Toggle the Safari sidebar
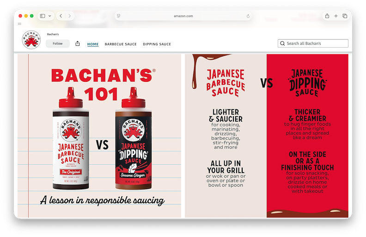 [43, 16]
